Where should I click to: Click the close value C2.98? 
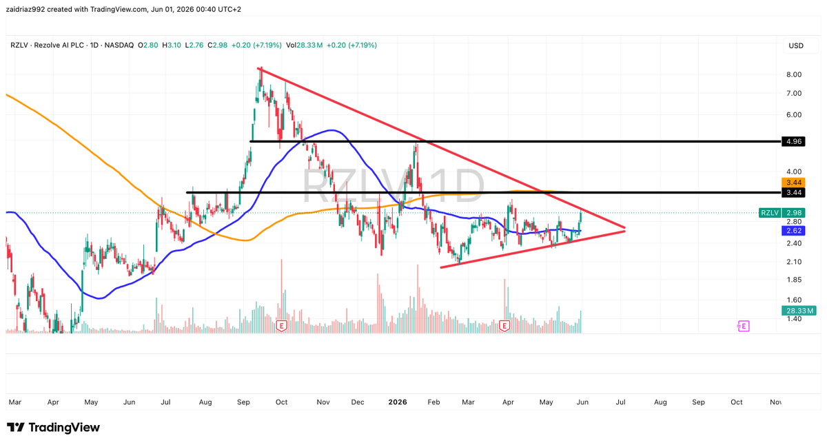pyautogui.click(x=218, y=45)
